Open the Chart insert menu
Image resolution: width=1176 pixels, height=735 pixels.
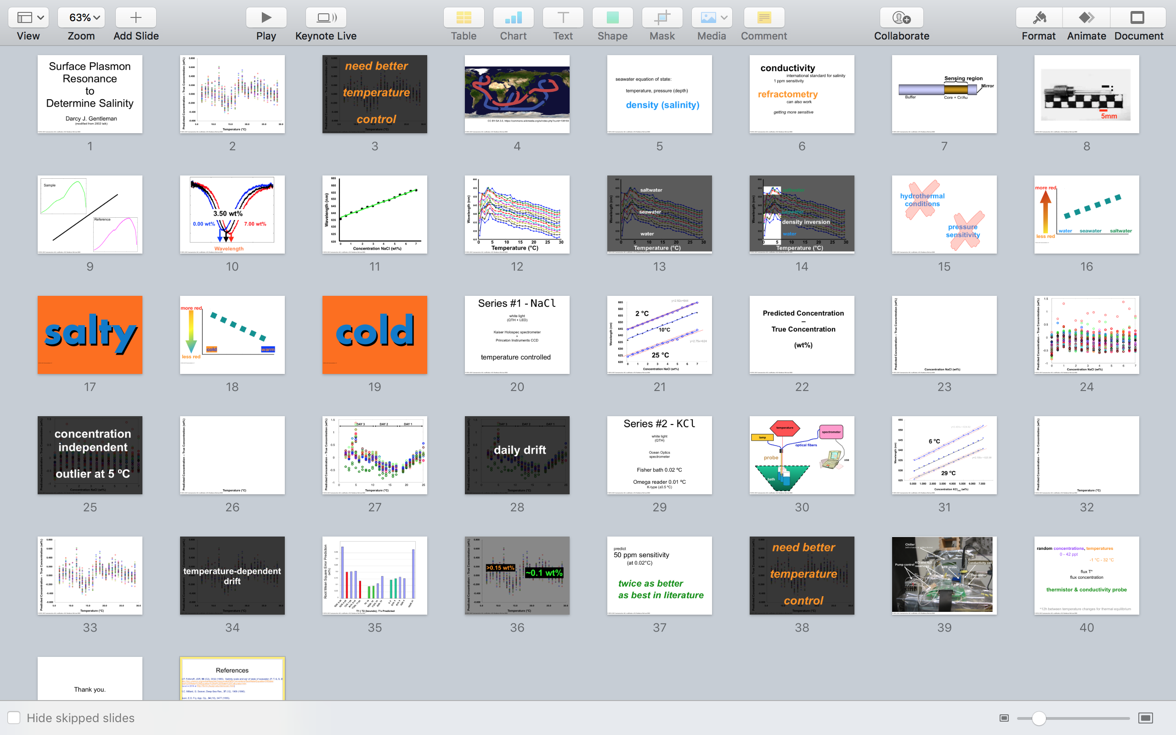(513, 18)
